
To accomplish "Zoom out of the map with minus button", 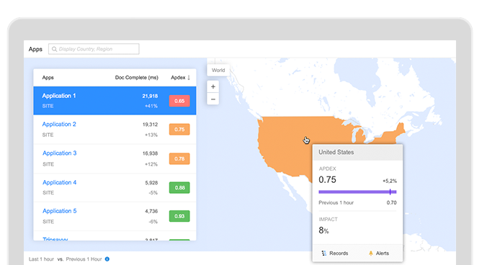I will [213, 99].
